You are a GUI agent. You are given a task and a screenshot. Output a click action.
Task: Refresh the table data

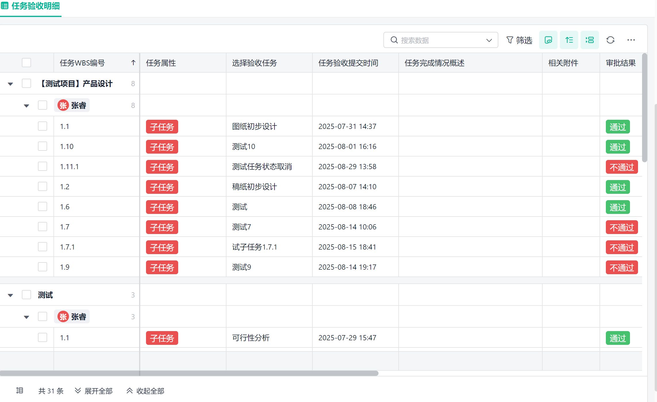pos(610,40)
